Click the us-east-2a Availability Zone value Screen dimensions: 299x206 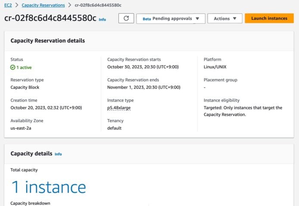(x=21, y=128)
